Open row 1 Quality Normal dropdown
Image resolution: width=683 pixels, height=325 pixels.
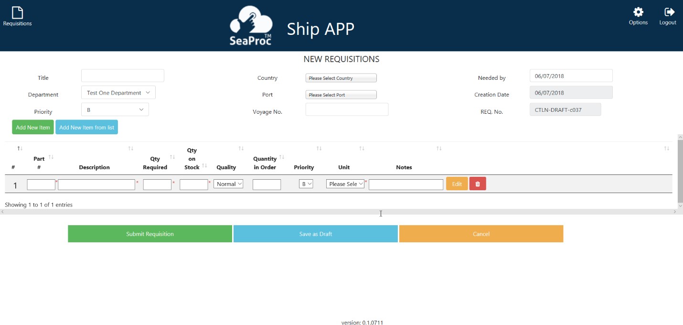pos(228,184)
